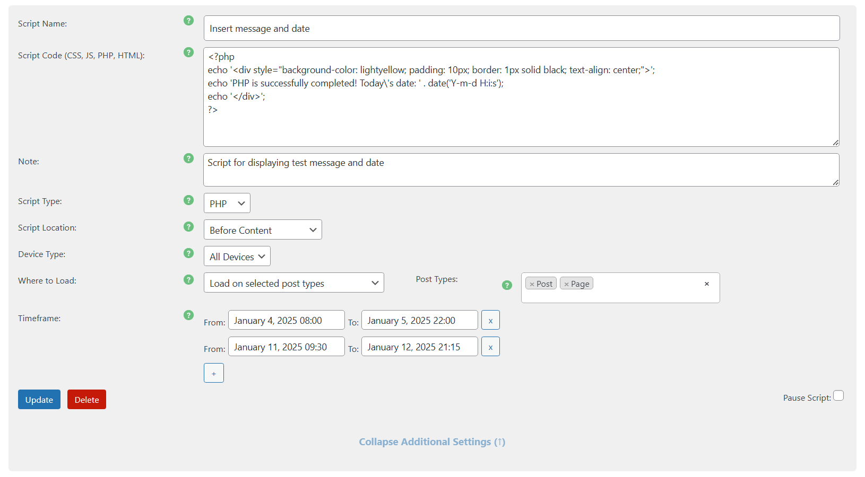Screen dimensions: 865x477
Task: Remove the Page tag from Post Types
Action: (x=566, y=285)
